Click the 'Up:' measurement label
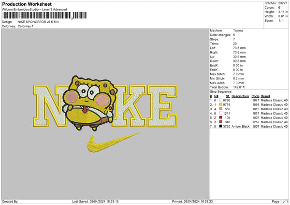The width and height of the screenshot is (290, 205). pos(212,57)
